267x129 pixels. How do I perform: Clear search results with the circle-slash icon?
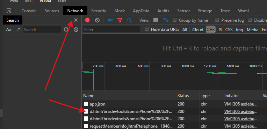(76, 30)
